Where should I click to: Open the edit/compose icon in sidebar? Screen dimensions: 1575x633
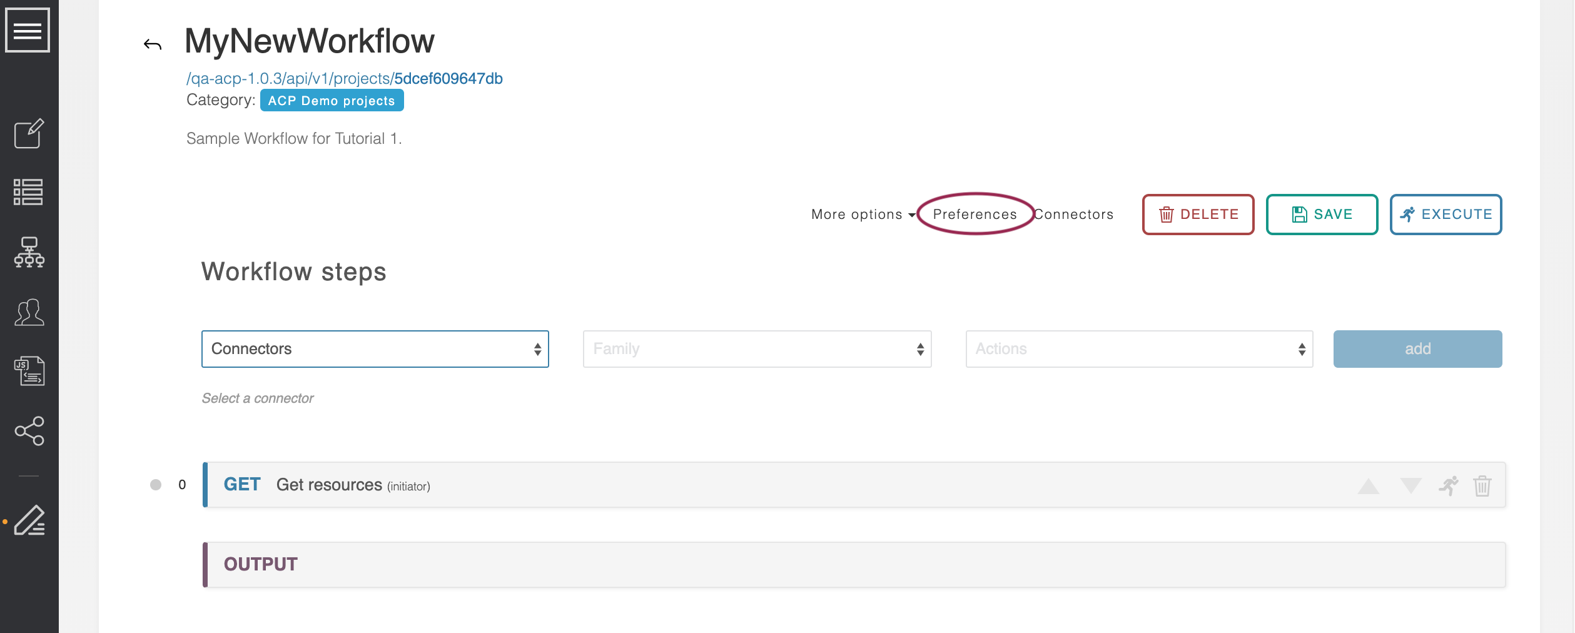coord(29,134)
